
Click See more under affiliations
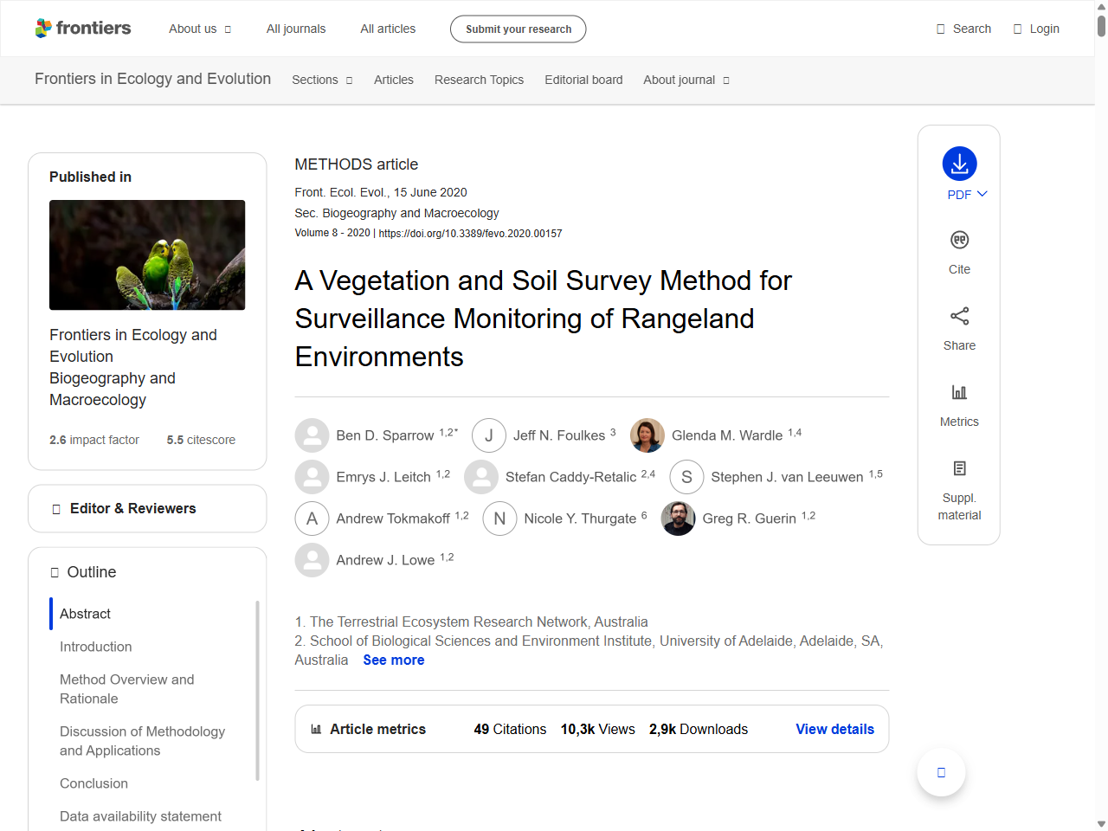tap(394, 660)
